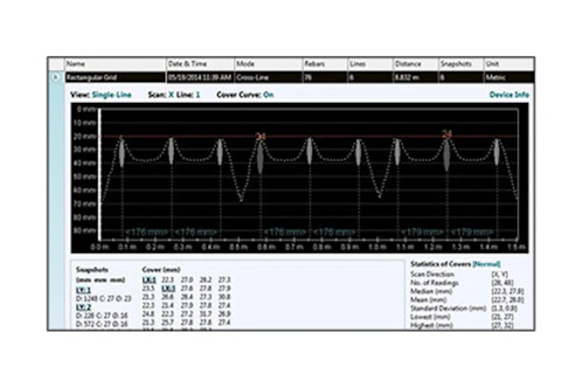Sort by the 'Mode' column header
The image size is (581, 387).
(x=268, y=64)
